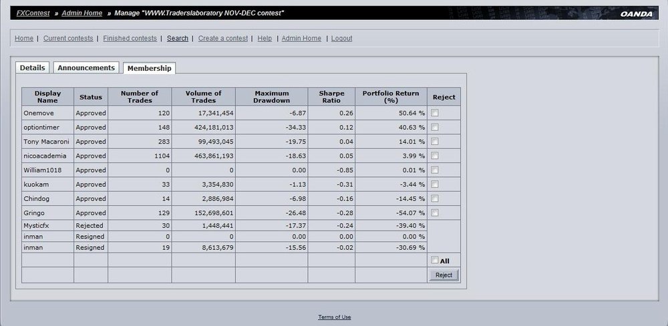Select the Gringo name cell

coord(47,213)
